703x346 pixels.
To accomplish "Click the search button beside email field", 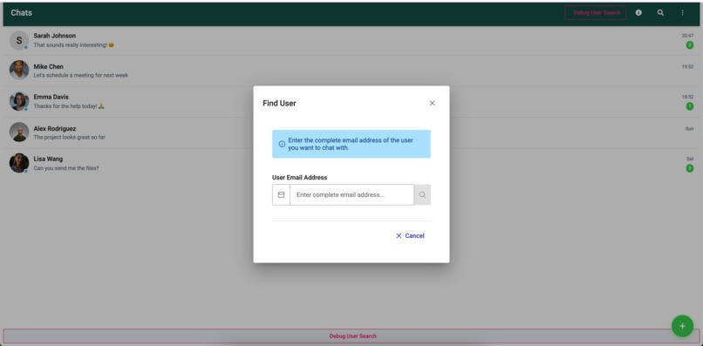I will (x=422, y=195).
